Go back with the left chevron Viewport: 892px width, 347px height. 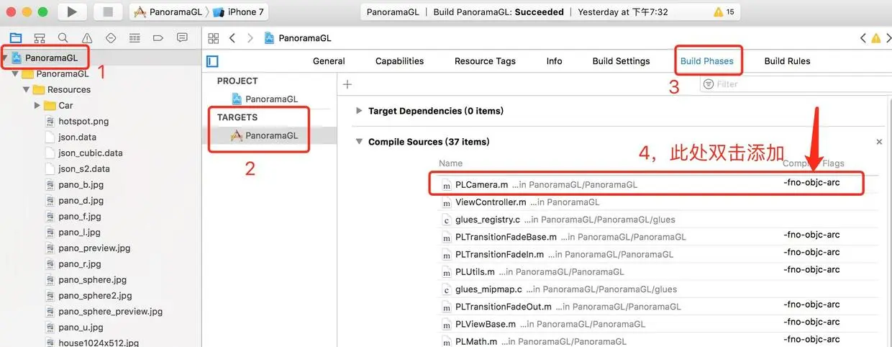pos(232,38)
